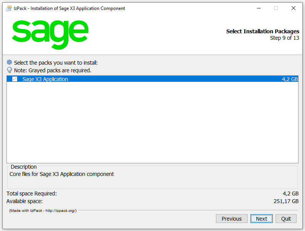
Task: Click the IzPack installer icon in title bar
Action: [8, 8]
